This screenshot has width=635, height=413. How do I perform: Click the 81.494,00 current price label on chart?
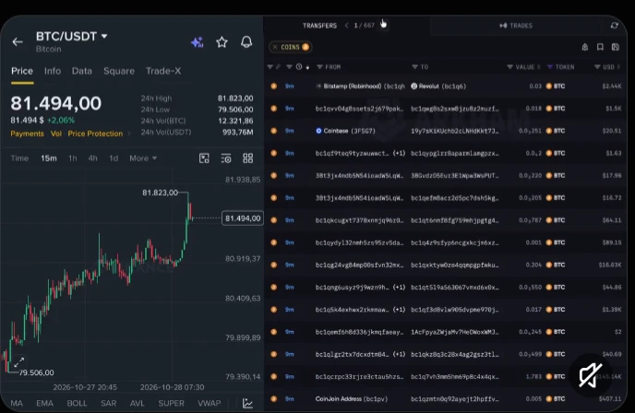point(243,218)
